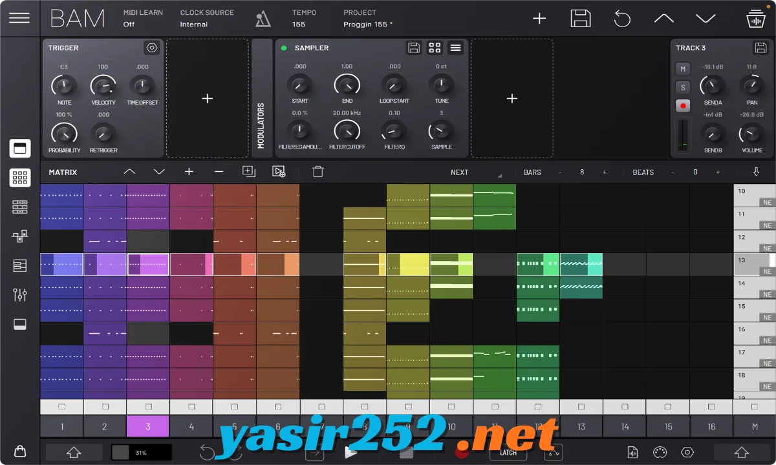Click the NE button for row 15

click(x=768, y=317)
